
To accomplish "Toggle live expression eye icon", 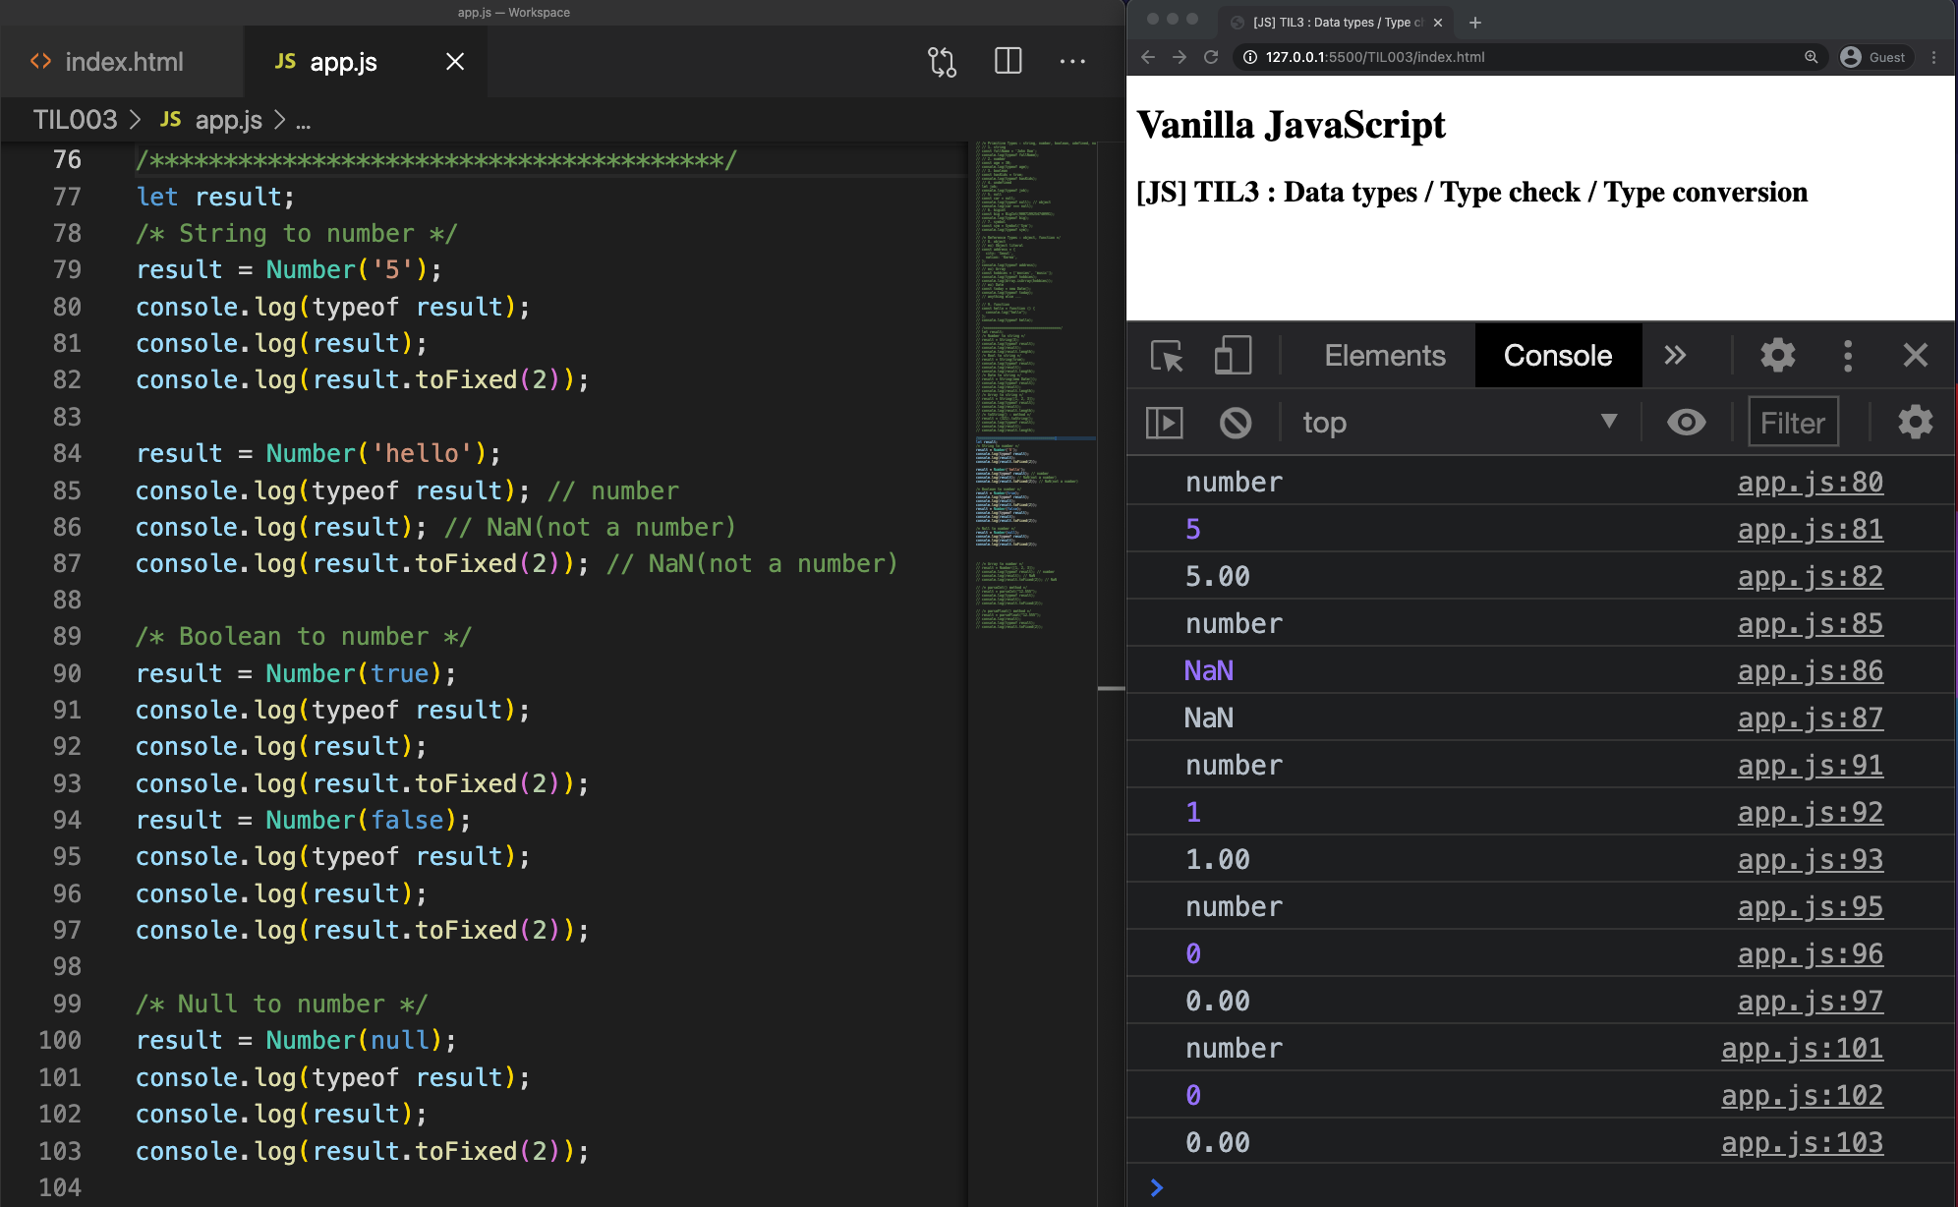I will tap(1686, 423).
